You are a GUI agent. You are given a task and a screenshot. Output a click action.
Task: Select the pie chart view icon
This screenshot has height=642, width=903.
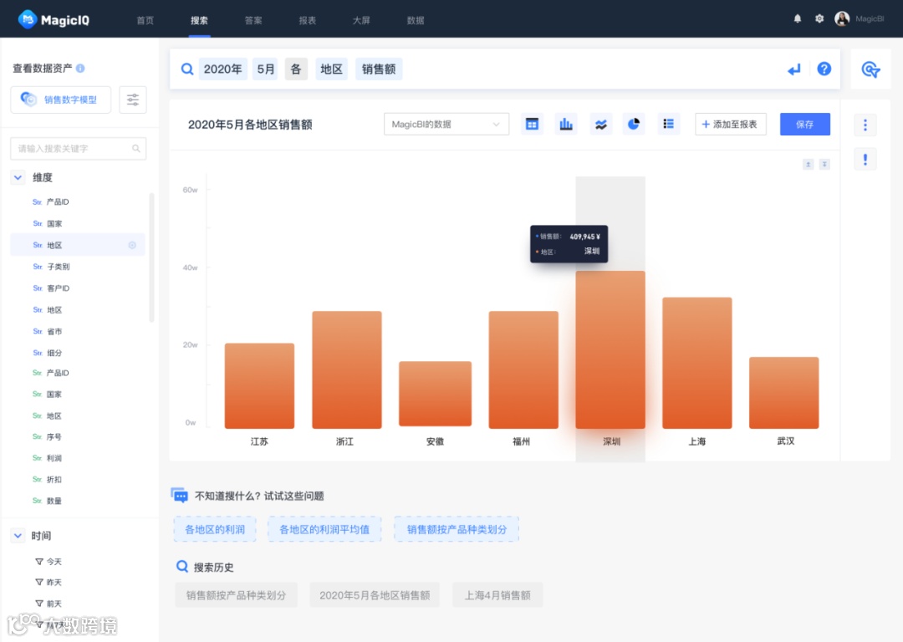pyautogui.click(x=634, y=125)
